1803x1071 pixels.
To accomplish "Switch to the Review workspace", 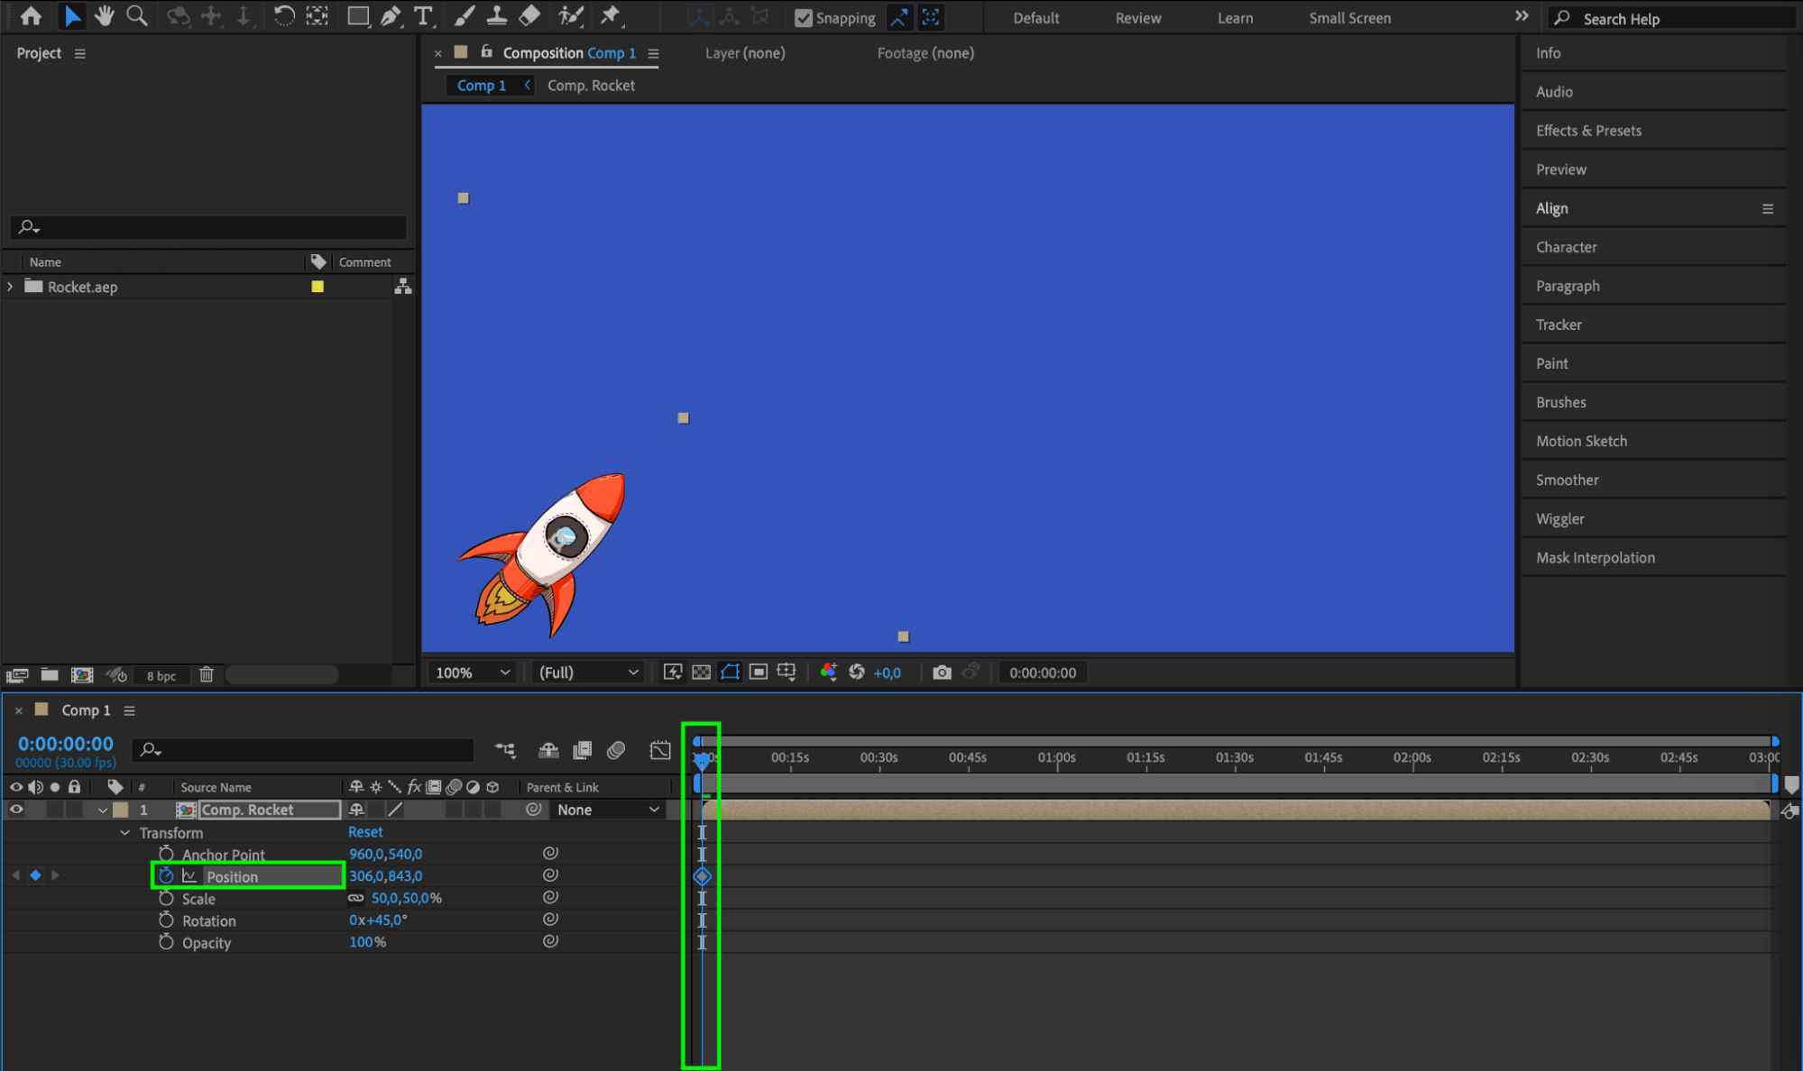I will (1137, 18).
